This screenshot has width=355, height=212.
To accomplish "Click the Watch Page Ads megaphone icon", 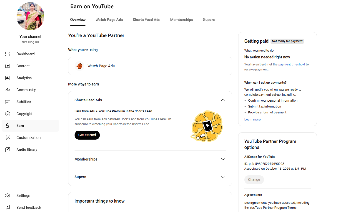I will point(80,66).
